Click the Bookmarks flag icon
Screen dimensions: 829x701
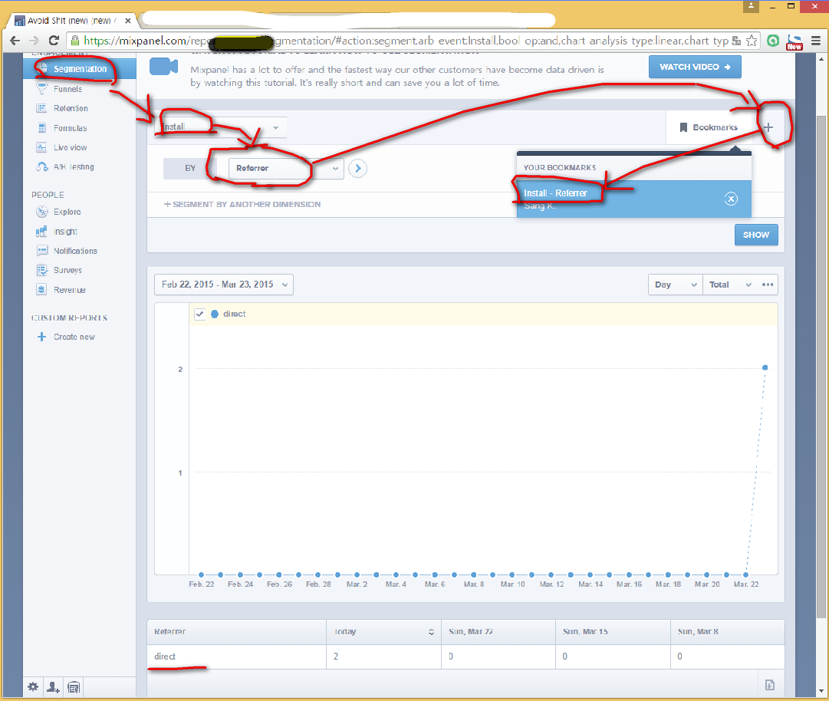pos(683,127)
